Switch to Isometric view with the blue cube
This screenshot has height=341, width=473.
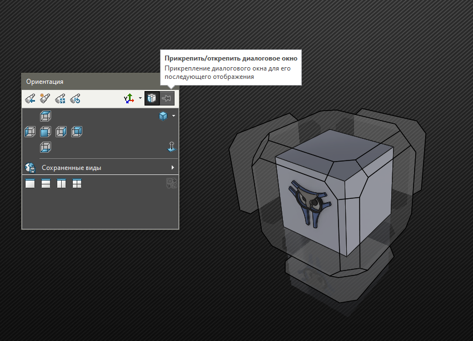pos(163,116)
